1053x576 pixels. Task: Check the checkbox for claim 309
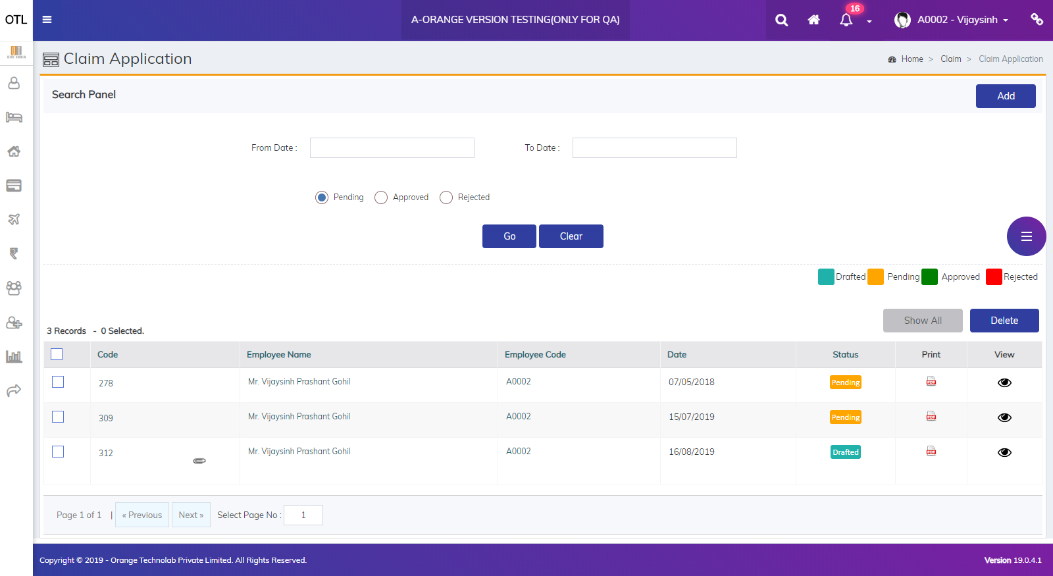point(58,417)
